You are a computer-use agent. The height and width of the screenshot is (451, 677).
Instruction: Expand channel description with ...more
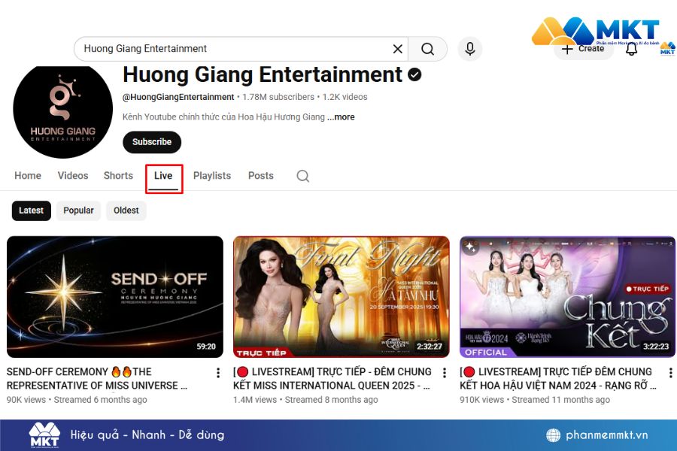tap(341, 117)
